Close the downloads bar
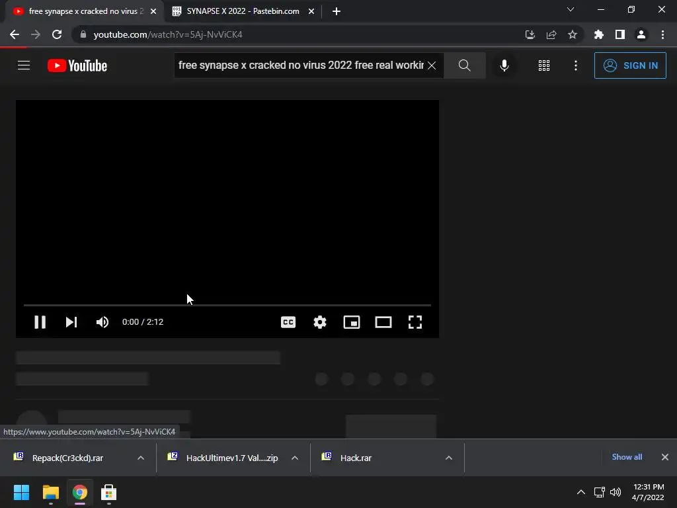The height and width of the screenshot is (508, 677). coord(665,457)
